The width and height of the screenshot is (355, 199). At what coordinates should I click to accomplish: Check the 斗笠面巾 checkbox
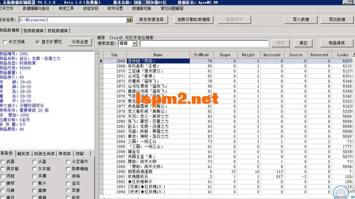click(68, 162)
